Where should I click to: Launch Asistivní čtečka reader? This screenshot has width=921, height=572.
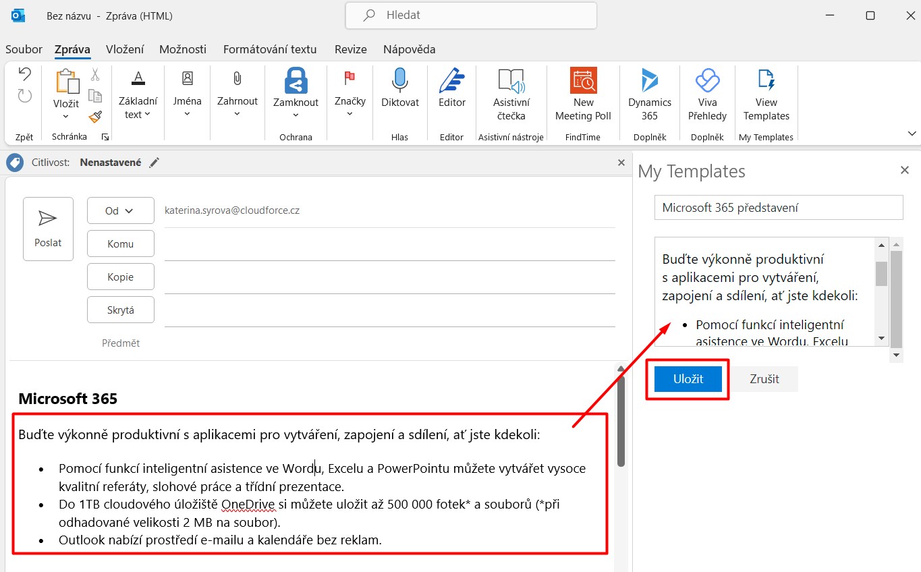511,95
